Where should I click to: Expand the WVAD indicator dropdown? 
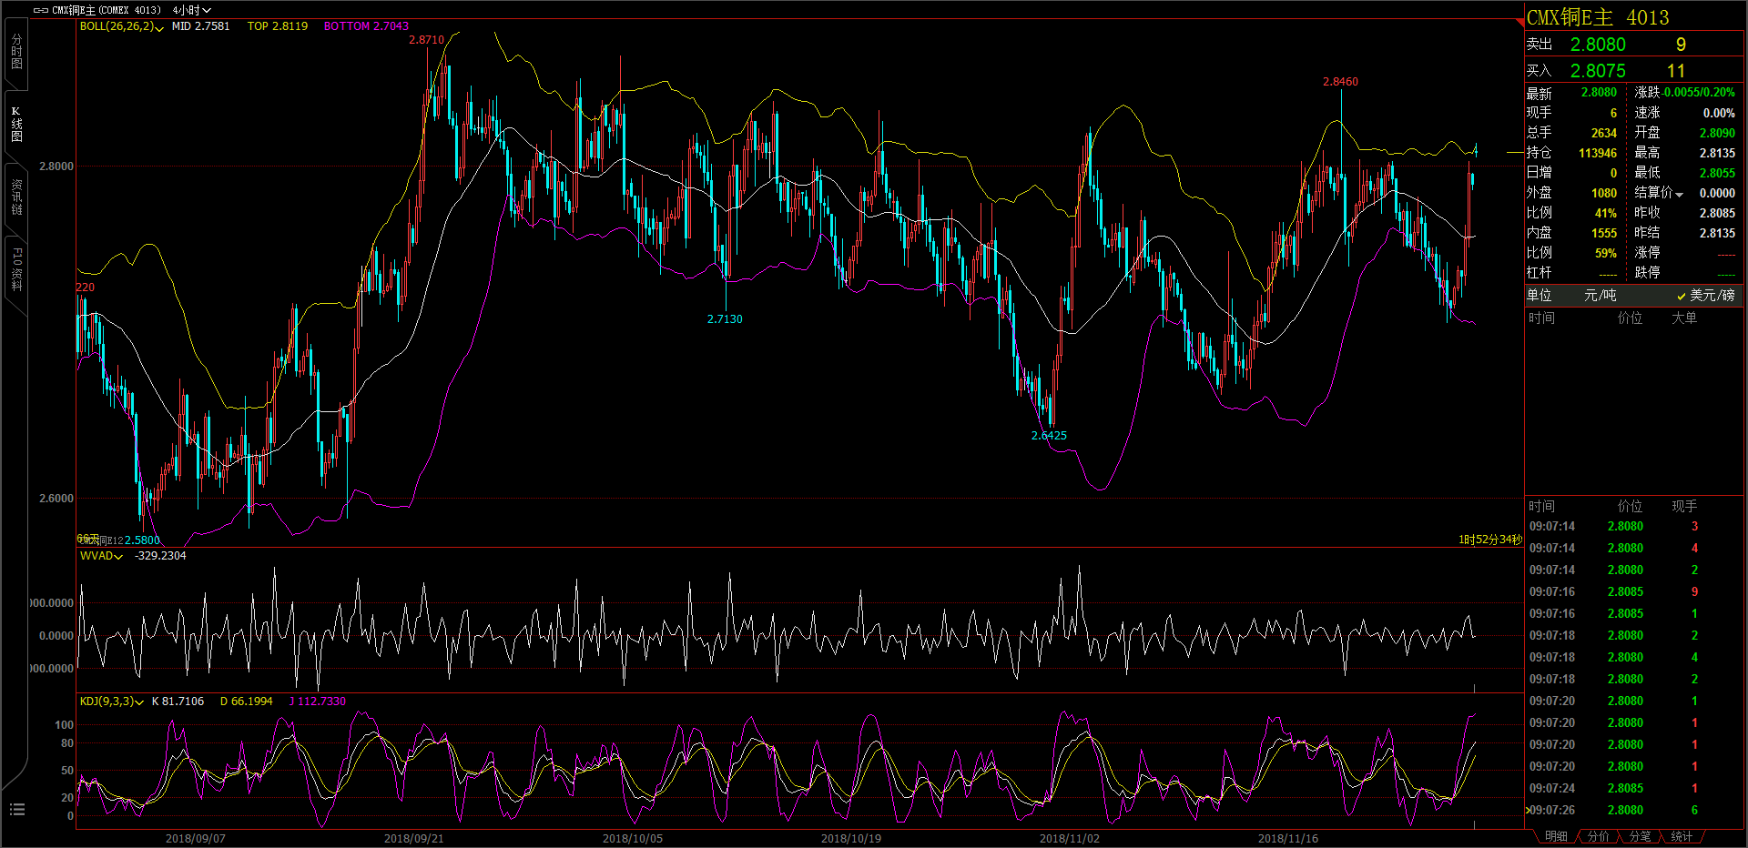pyautogui.click(x=118, y=557)
